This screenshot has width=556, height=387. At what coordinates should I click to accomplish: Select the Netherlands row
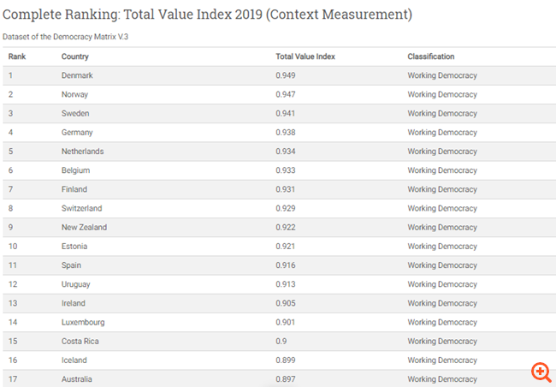pyautogui.click(x=82, y=152)
